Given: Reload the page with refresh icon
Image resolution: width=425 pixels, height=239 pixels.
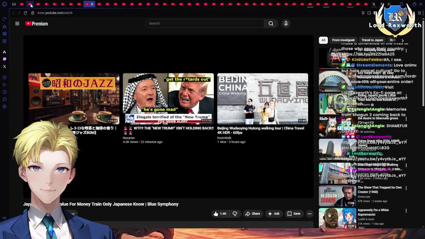Looking at the screenshot, I should [x=25, y=13].
